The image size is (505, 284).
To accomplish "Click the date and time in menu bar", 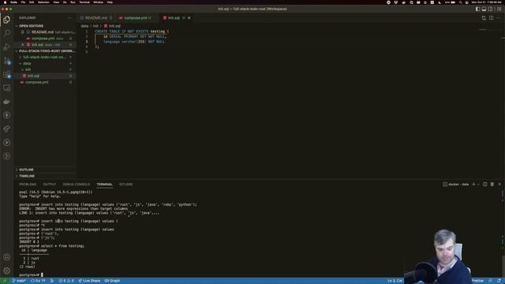I will (487, 2).
